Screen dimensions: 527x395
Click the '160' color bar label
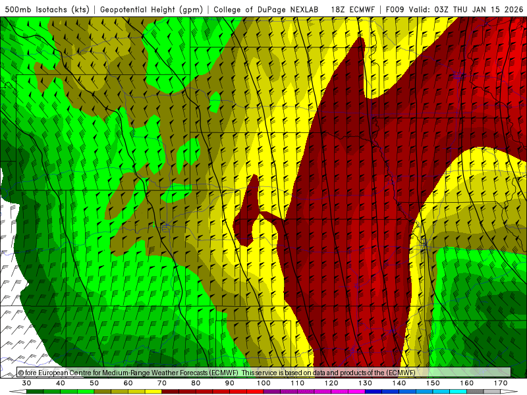point(467,383)
